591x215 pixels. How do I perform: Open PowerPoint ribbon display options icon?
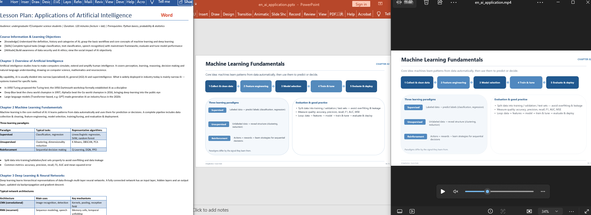pos(380,4)
